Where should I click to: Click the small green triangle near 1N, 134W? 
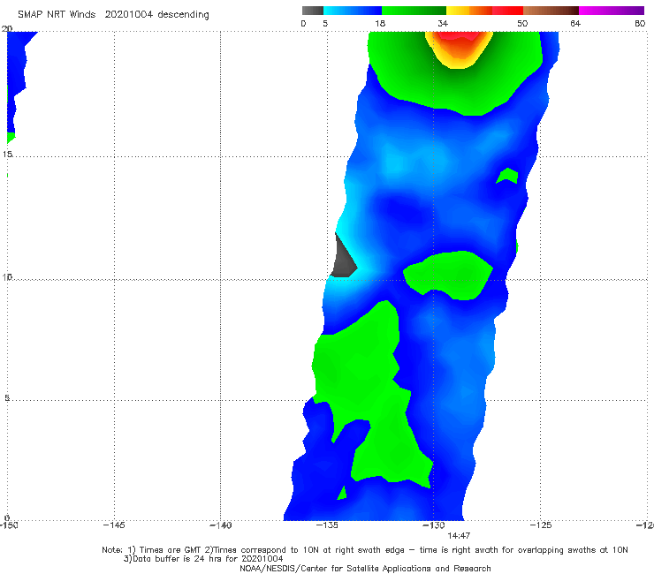[342, 494]
